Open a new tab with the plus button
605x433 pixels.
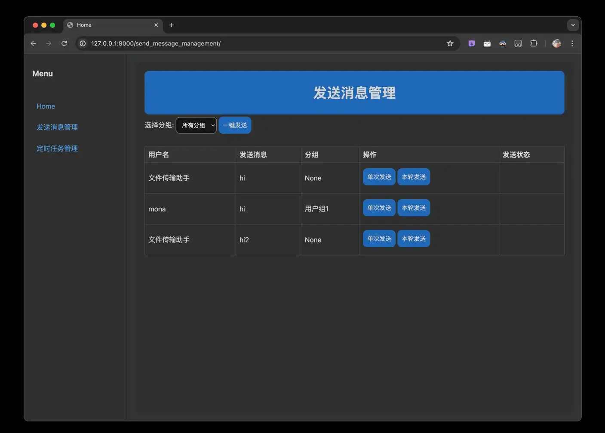click(172, 25)
